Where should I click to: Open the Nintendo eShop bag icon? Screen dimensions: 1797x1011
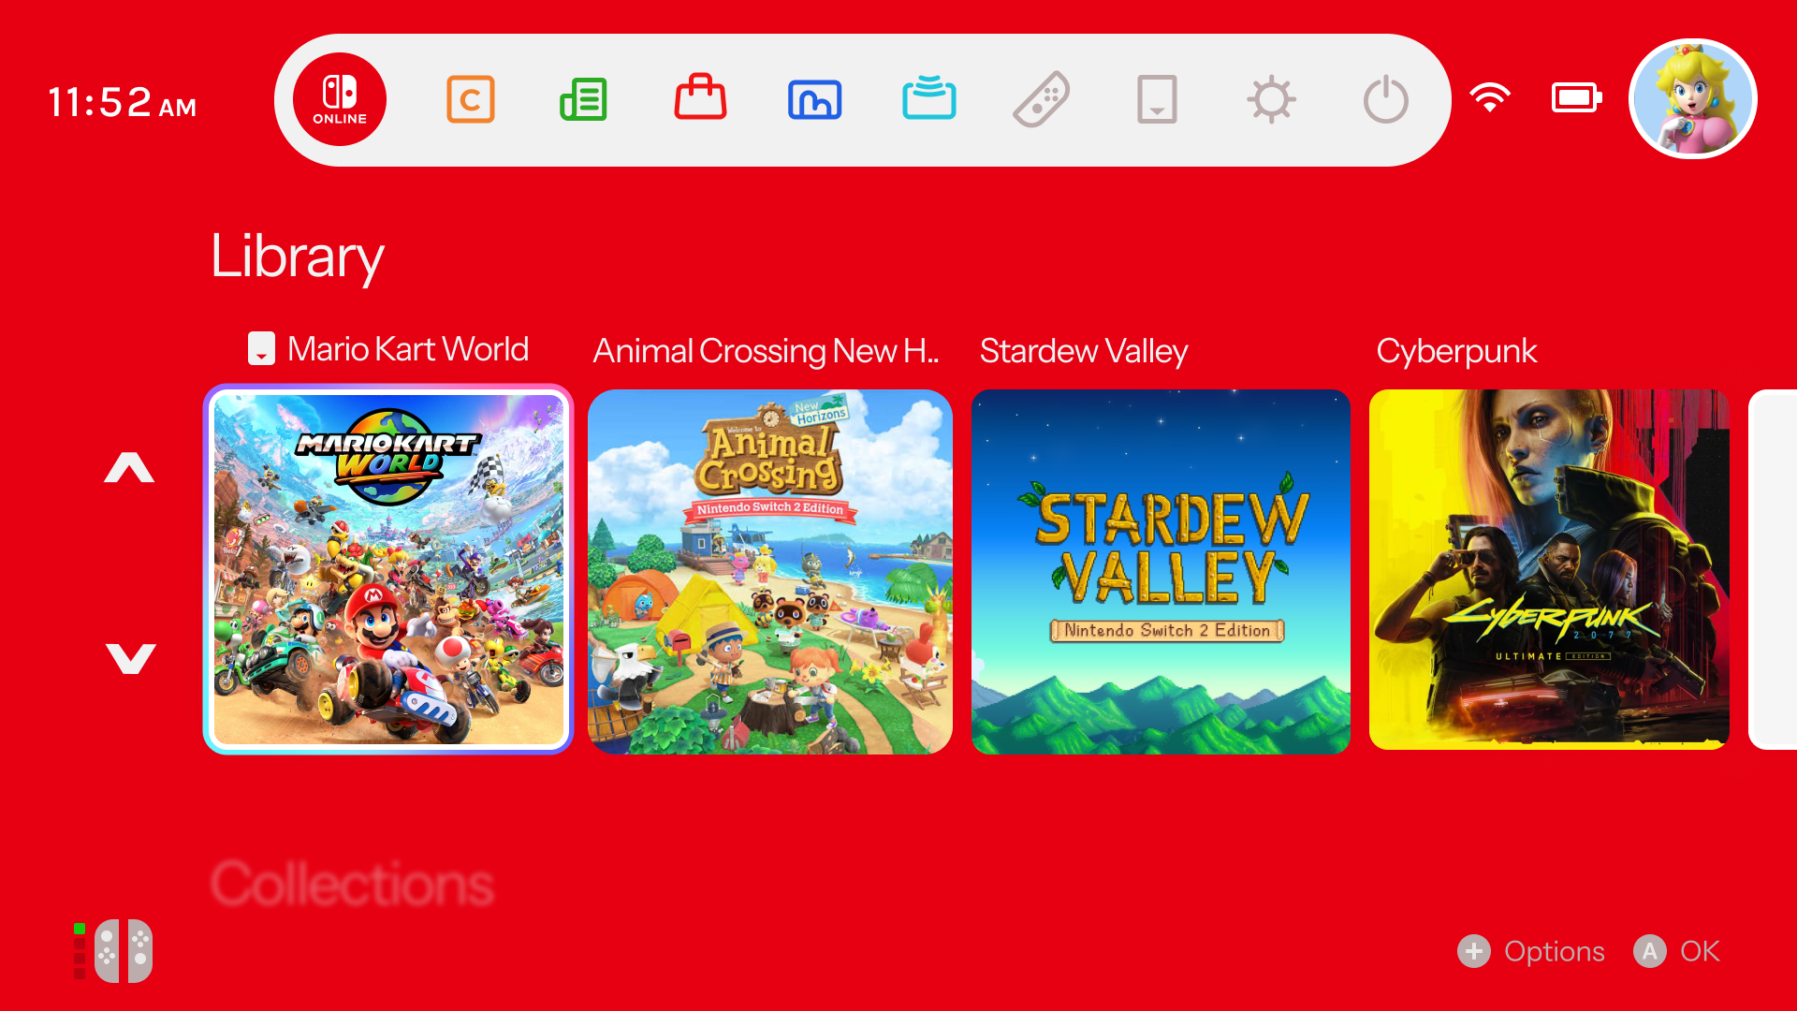click(700, 96)
